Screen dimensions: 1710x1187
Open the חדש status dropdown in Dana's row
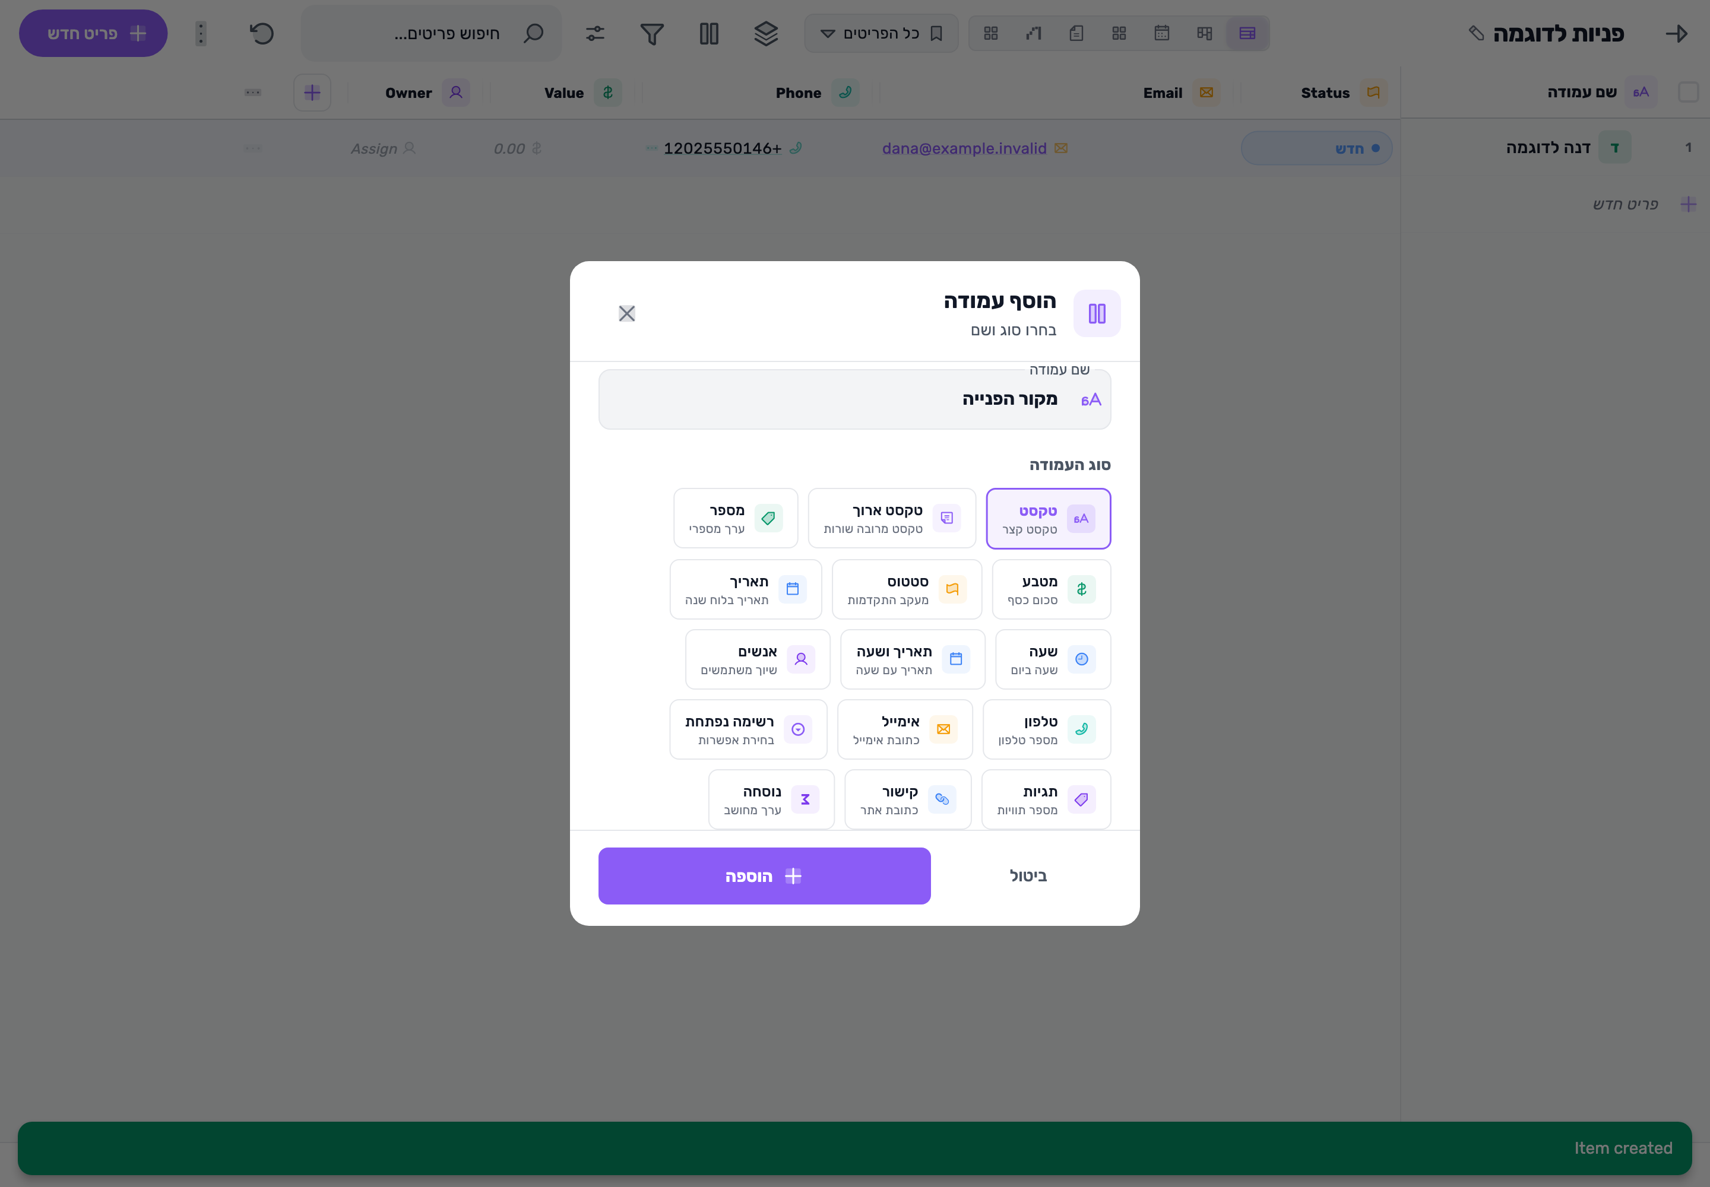[1316, 148]
